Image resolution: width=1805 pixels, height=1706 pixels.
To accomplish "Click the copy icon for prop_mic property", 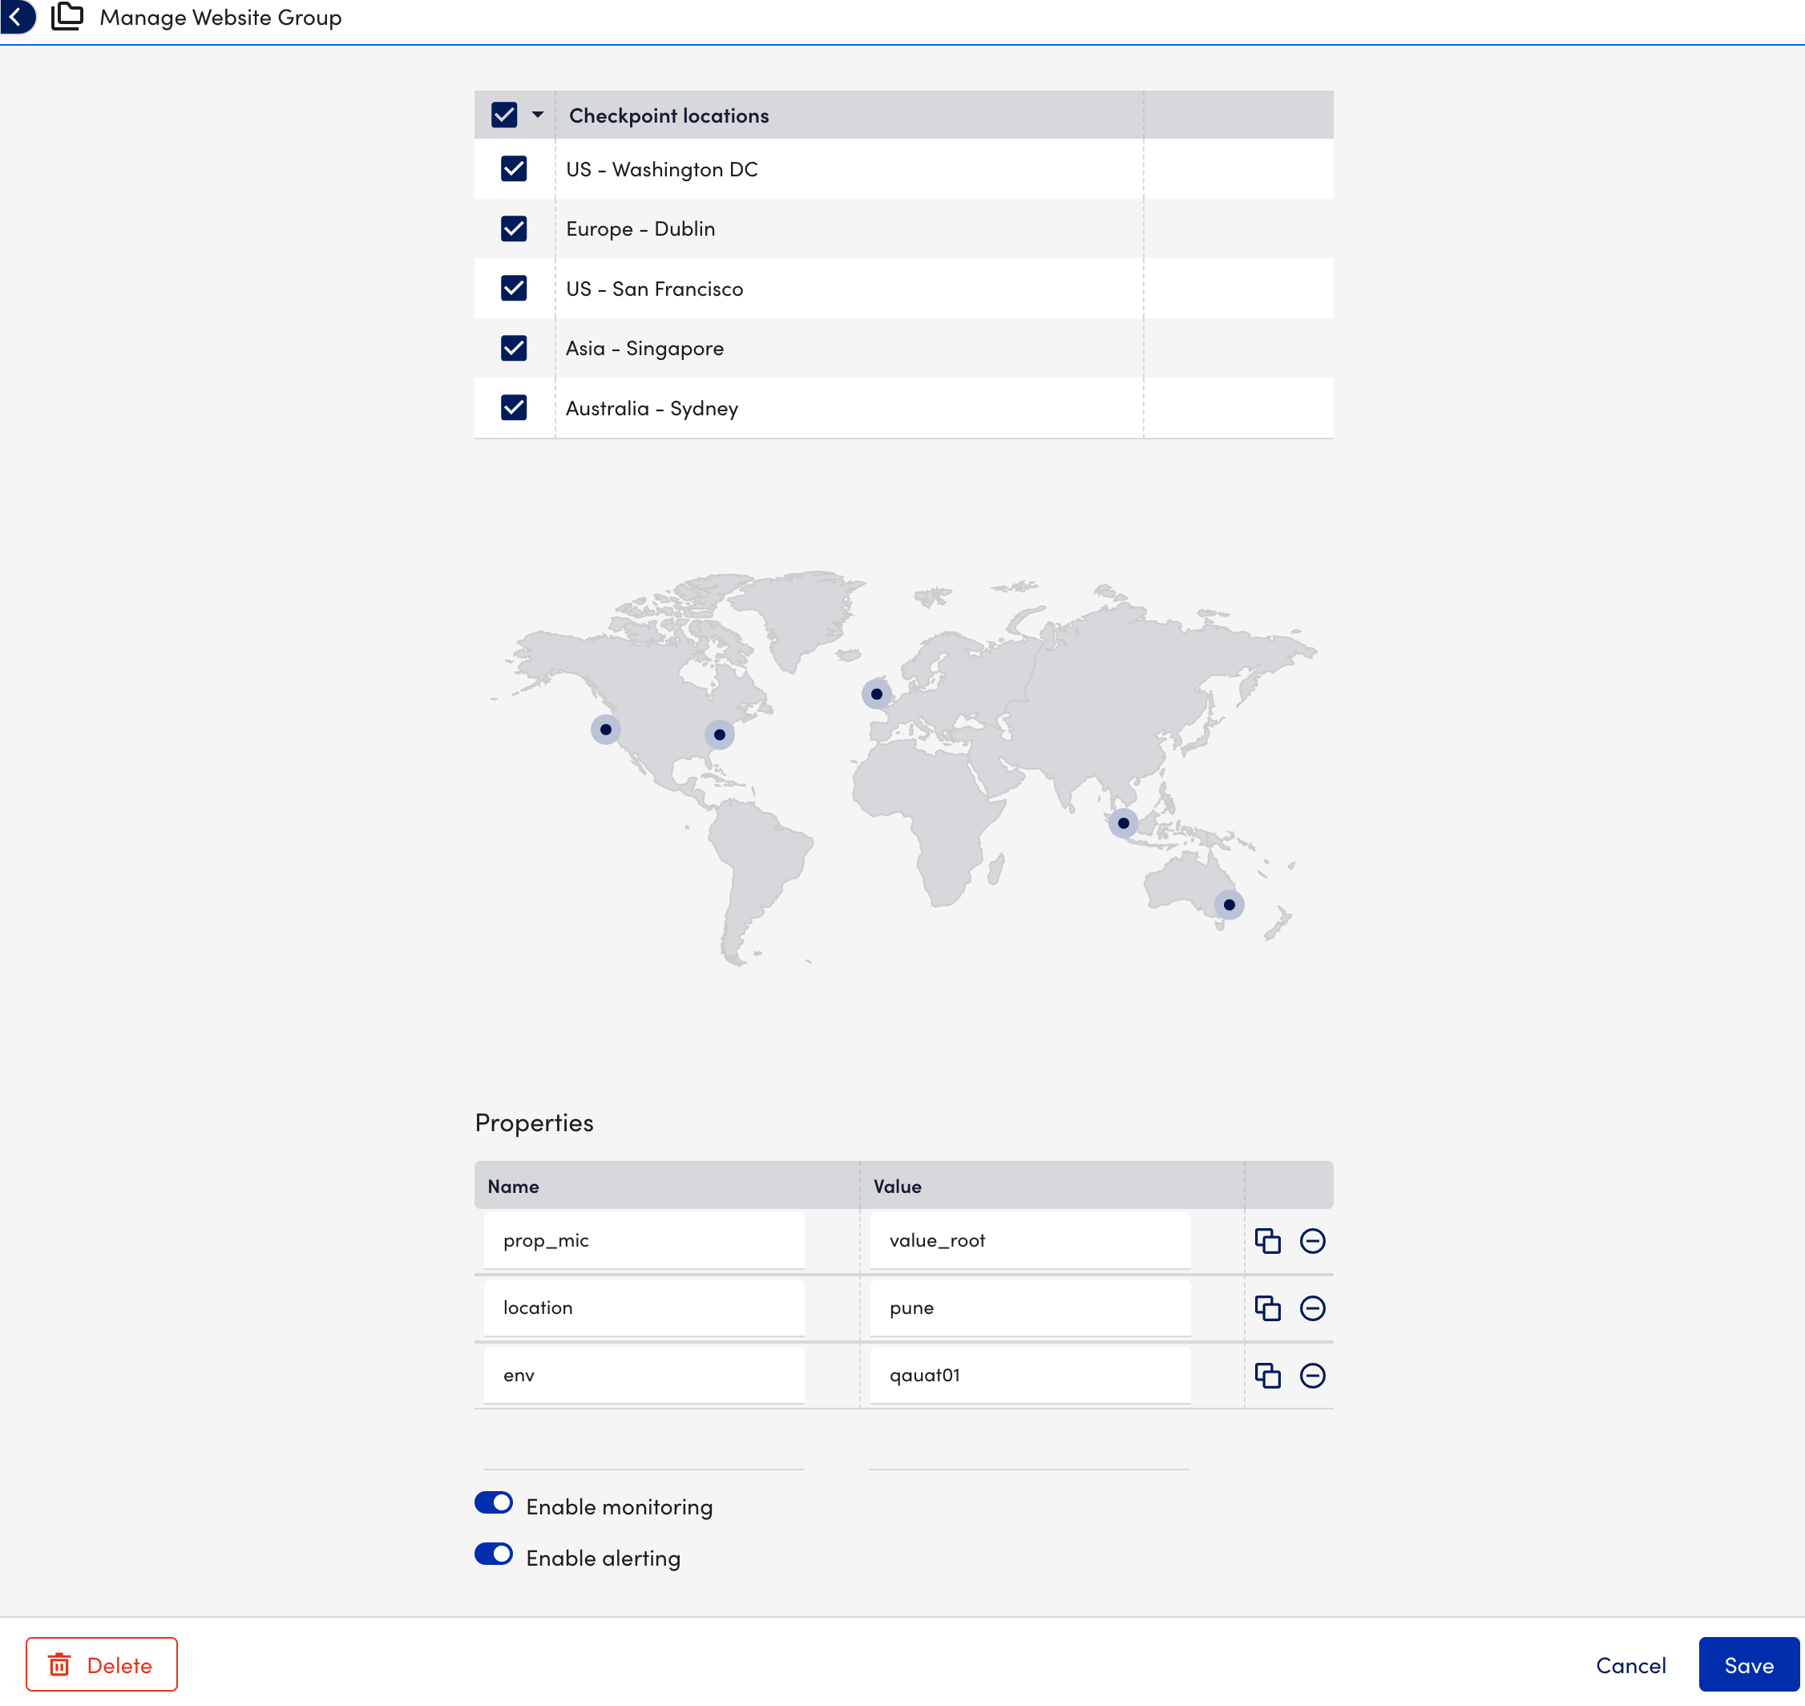I will coord(1266,1239).
